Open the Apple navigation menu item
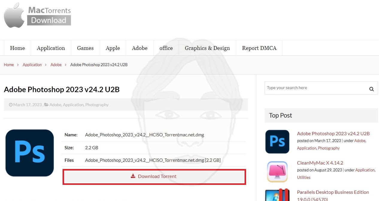Image resolution: width=379 pixels, height=201 pixels. pos(113,48)
